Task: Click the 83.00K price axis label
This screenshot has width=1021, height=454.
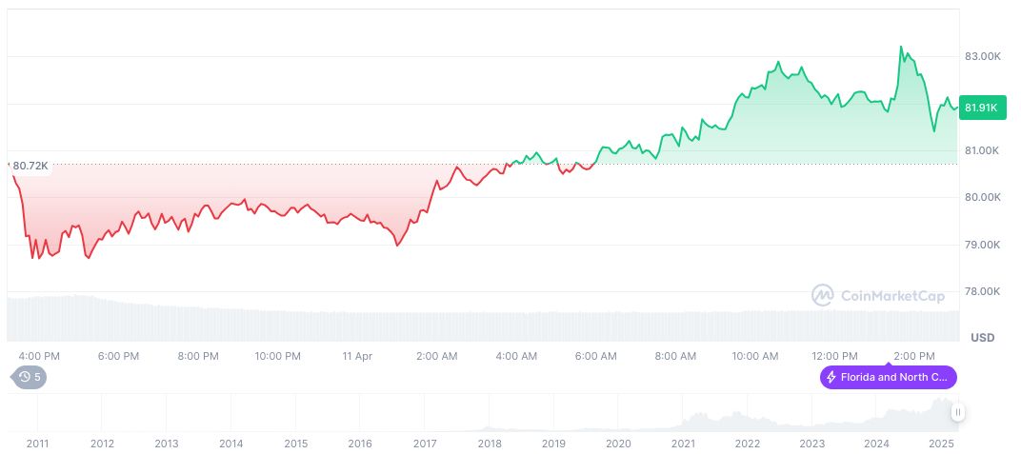Action: pyautogui.click(x=982, y=56)
